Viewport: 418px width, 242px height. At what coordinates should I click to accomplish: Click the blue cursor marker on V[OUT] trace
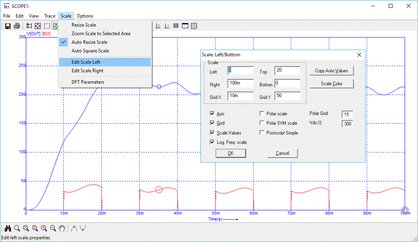[x=159, y=87]
